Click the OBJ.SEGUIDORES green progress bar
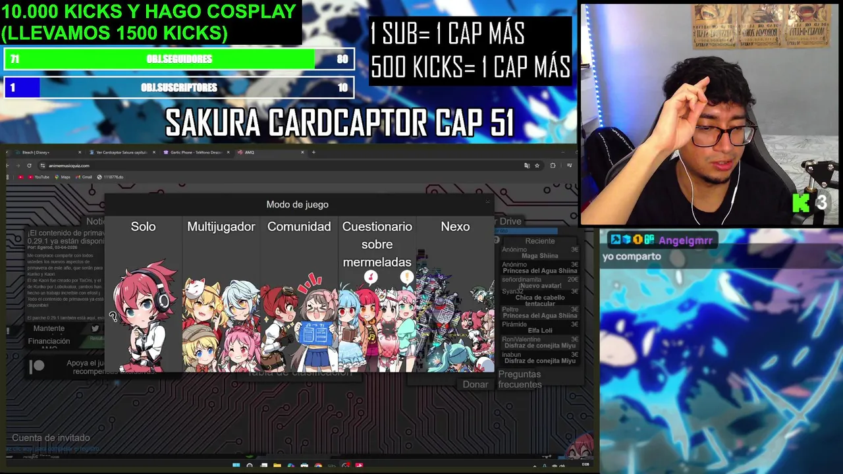843x474 pixels. coord(179,59)
